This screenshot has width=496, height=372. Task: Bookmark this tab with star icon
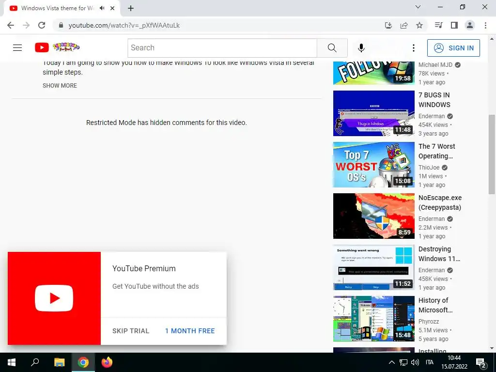419,25
